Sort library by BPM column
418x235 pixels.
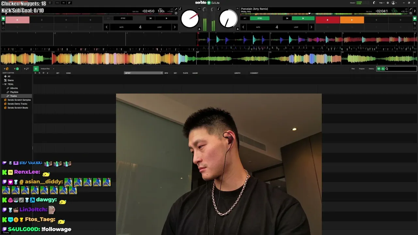tap(166, 73)
